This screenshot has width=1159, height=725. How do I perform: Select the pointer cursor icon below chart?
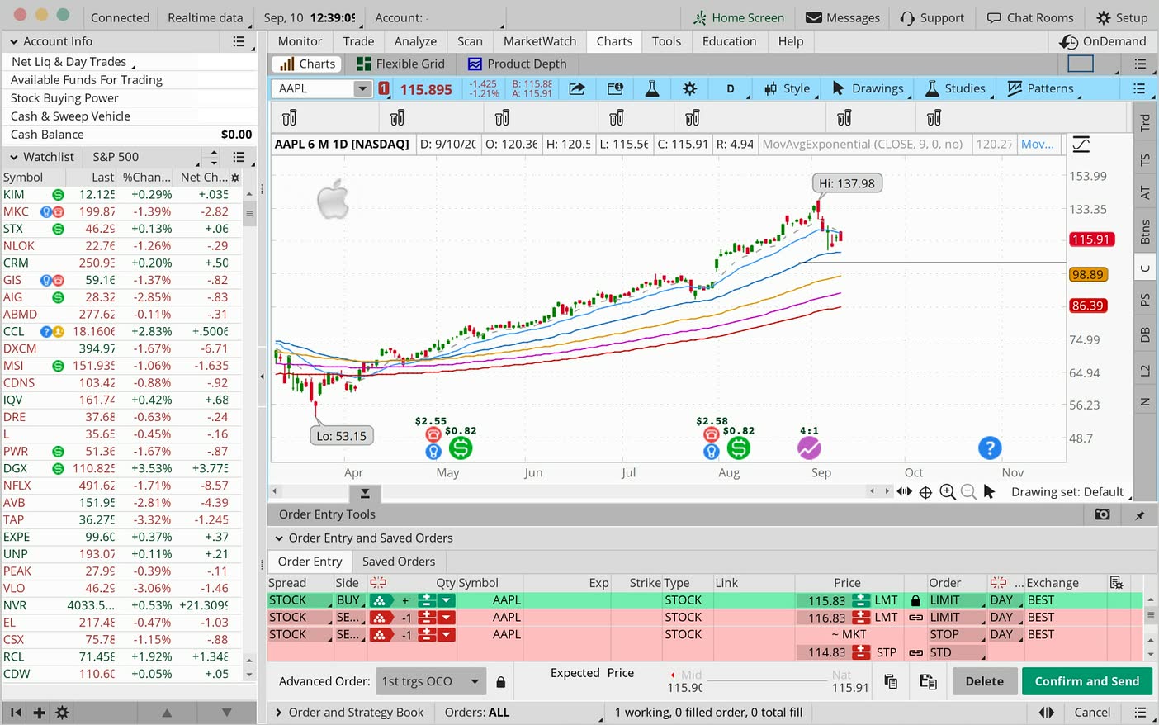989,492
